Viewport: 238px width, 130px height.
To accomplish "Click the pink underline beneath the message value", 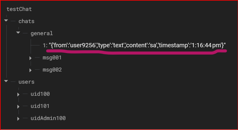I will point(136,53).
